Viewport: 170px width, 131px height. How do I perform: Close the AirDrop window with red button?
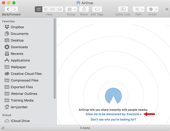pyautogui.click(x=4, y=3)
